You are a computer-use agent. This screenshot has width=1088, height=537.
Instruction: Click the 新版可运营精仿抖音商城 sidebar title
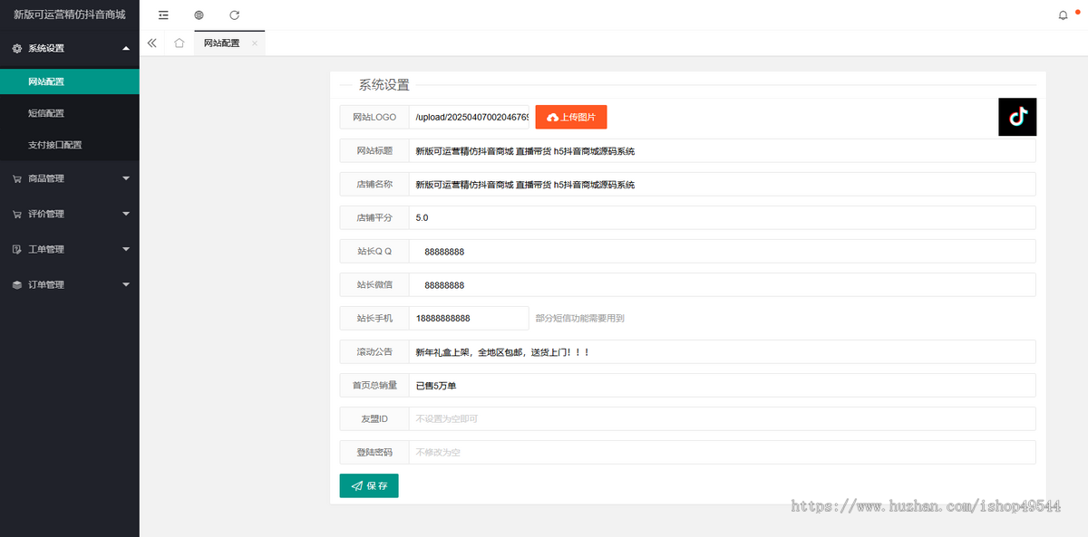[70, 15]
